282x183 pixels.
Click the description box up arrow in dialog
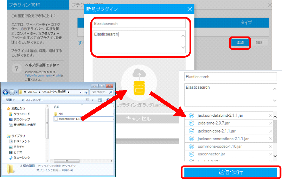183,36
